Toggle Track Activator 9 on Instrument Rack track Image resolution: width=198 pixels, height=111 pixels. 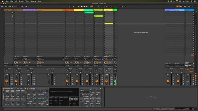point(106,81)
